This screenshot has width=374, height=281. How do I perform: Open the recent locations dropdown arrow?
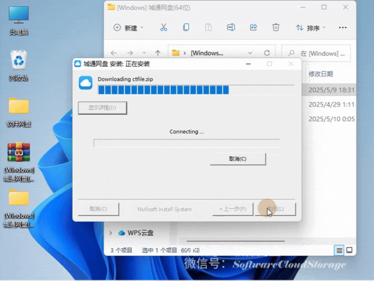pos(144,53)
